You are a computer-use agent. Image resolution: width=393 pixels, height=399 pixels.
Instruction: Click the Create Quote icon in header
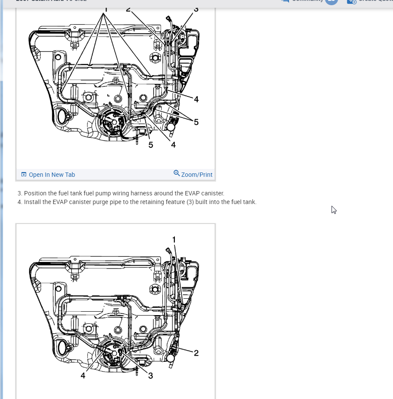(352, 2)
